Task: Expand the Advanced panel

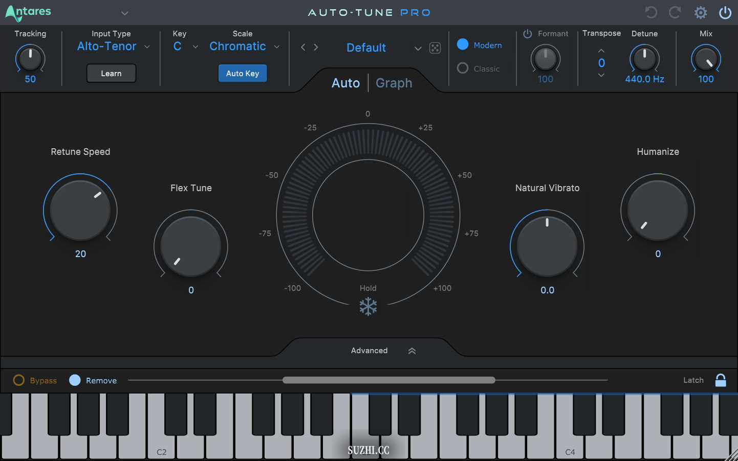Action: (x=369, y=351)
